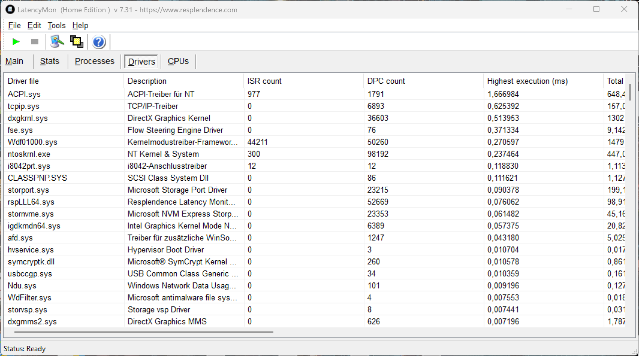Click highest execution value 1,666984
Screen dimensions: 639x356
[503, 94]
